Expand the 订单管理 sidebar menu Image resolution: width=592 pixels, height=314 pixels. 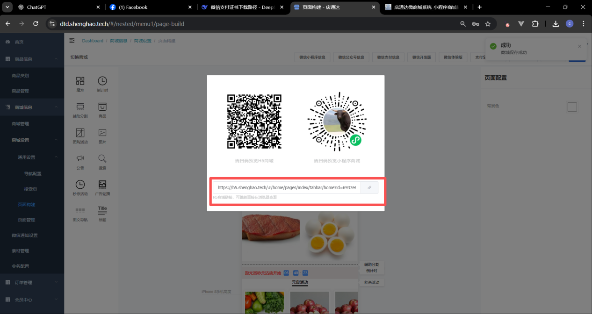pyautogui.click(x=56, y=282)
